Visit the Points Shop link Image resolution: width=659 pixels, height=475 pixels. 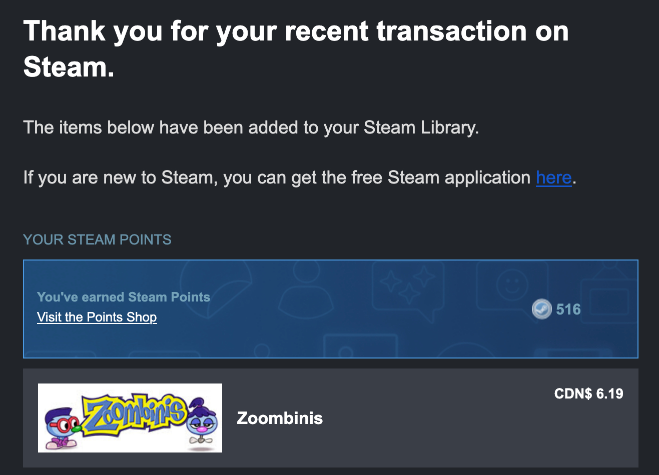coord(97,317)
